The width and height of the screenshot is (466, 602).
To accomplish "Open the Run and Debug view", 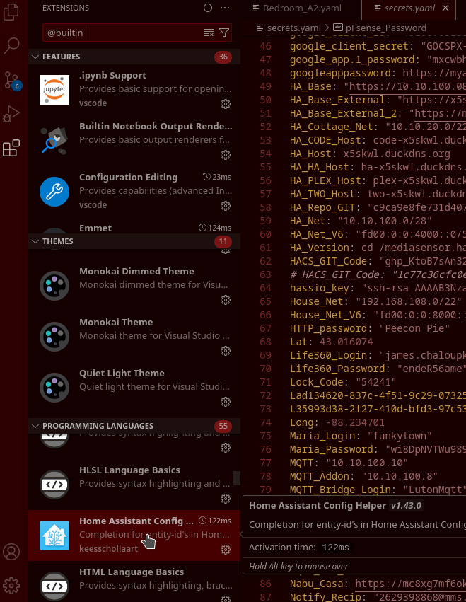I will [11, 114].
